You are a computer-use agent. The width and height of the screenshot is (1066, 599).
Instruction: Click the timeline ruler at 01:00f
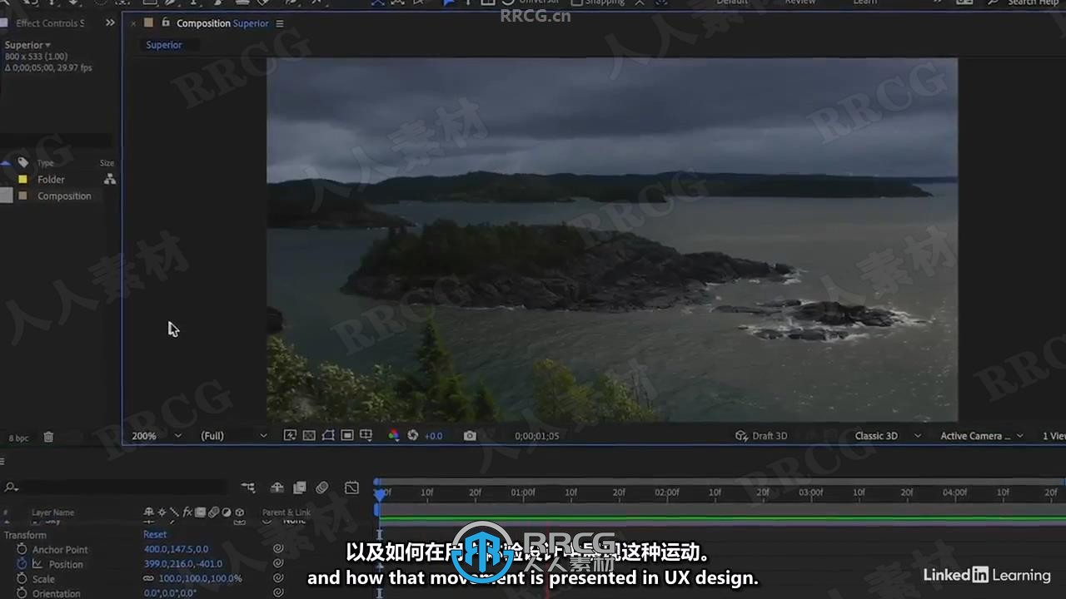(523, 493)
